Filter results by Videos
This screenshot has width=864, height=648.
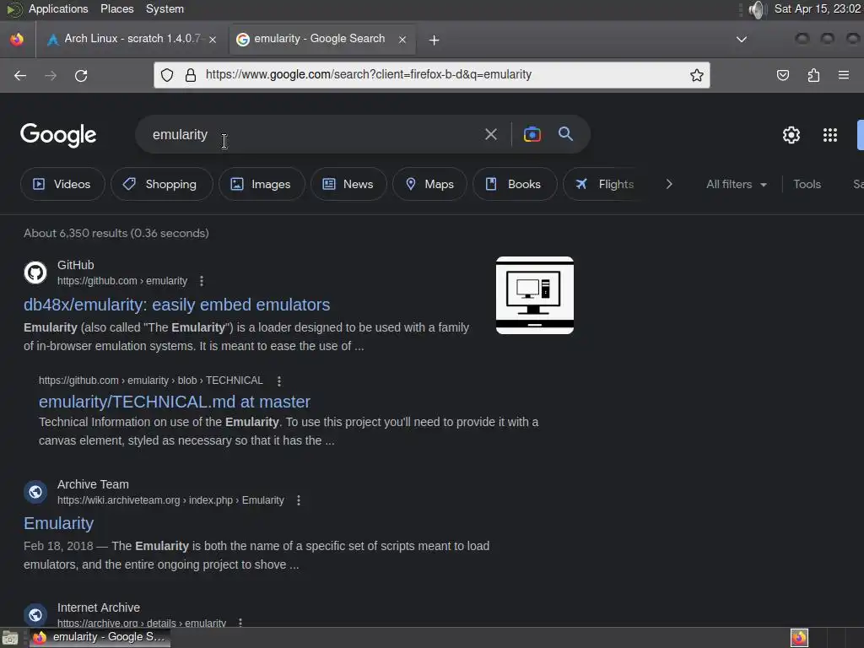(x=62, y=184)
